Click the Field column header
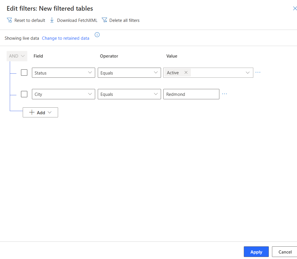The width and height of the screenshot is (297, 259). point(38,56)
